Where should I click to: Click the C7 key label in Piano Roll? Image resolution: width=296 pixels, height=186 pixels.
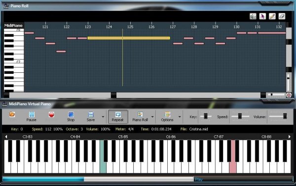18,62
